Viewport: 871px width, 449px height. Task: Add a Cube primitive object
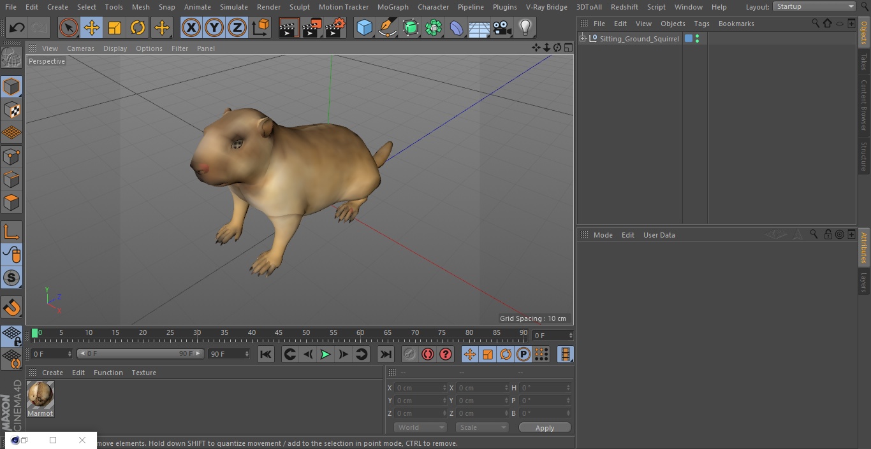(364, 28)
